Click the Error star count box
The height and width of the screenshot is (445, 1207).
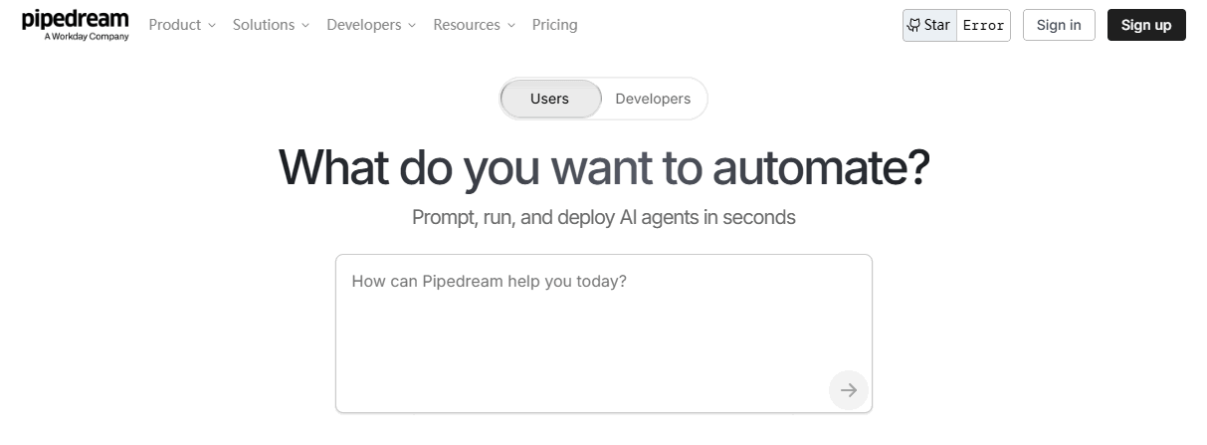pos(984,26)
